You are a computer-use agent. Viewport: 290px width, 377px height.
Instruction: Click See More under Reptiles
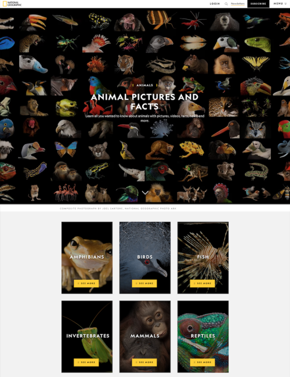pos(202,363)
